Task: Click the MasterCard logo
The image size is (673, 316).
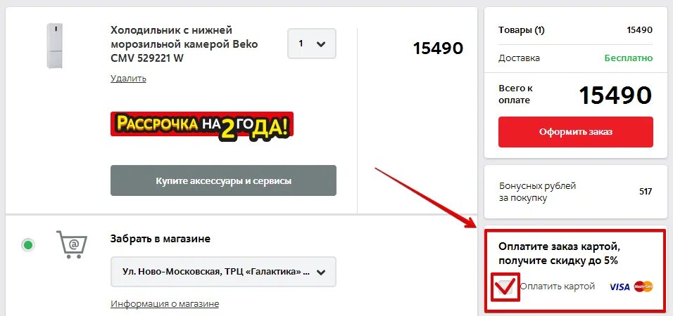Action: (x=643, y=287)
